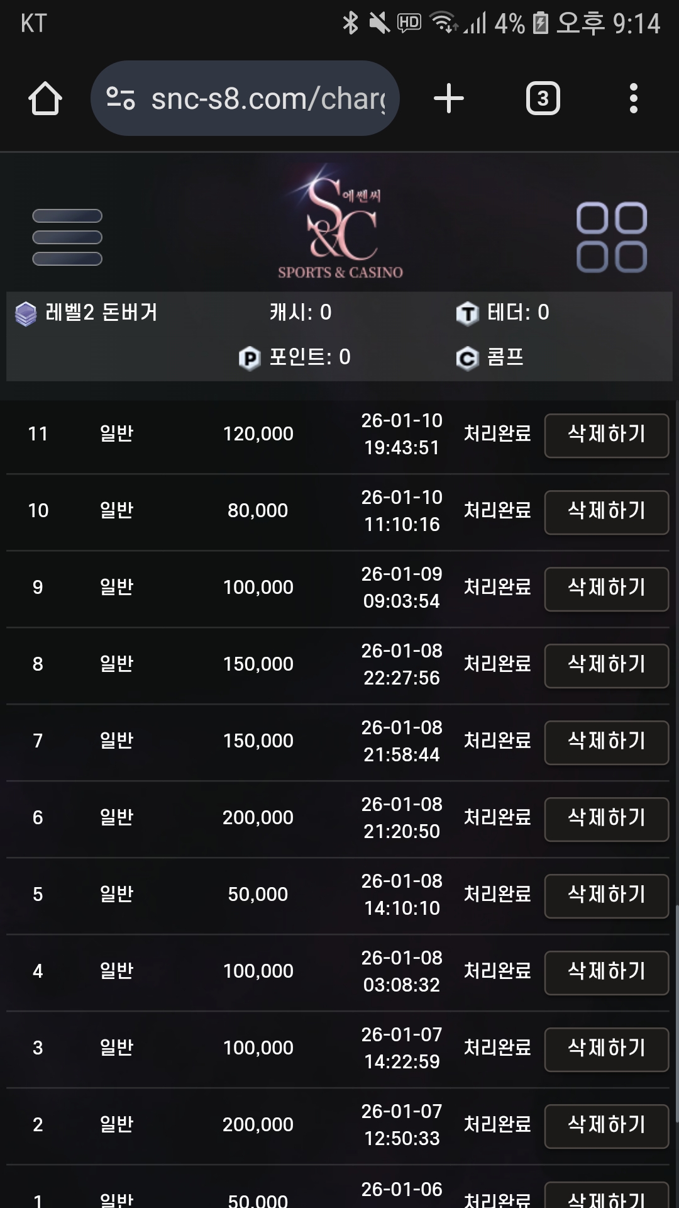This screenshot has width=679, height=1208.
Task: Delete record 2 from 12:50:33
Action: pyautogui.click(x=606, y=1126)
